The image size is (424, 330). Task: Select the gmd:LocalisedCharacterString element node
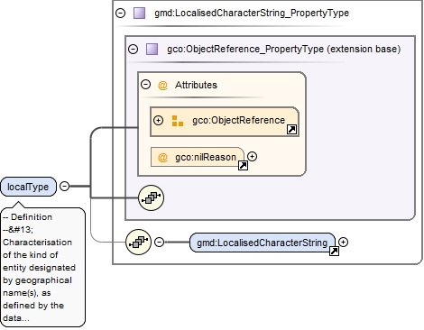click(263, 243)
